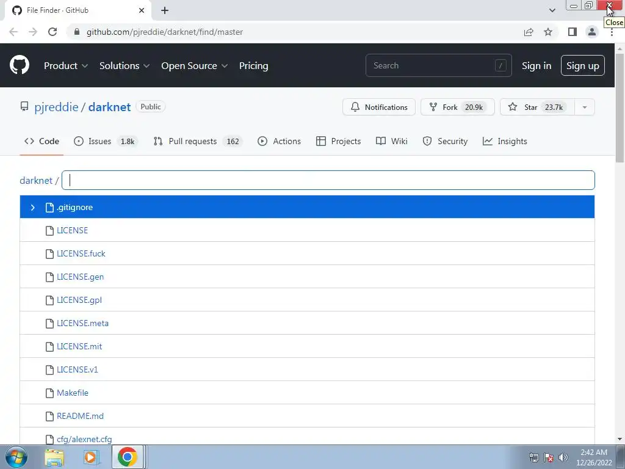The image size is (625, 469).
Task: Launch Windows Media Player from taskbar
Action: (x=90, y=457)
